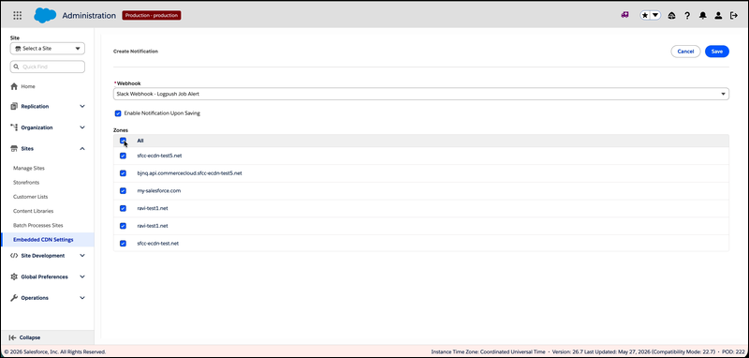Click the Production - production badge
This screenshot has height=358, width=749.
(152, 15)
